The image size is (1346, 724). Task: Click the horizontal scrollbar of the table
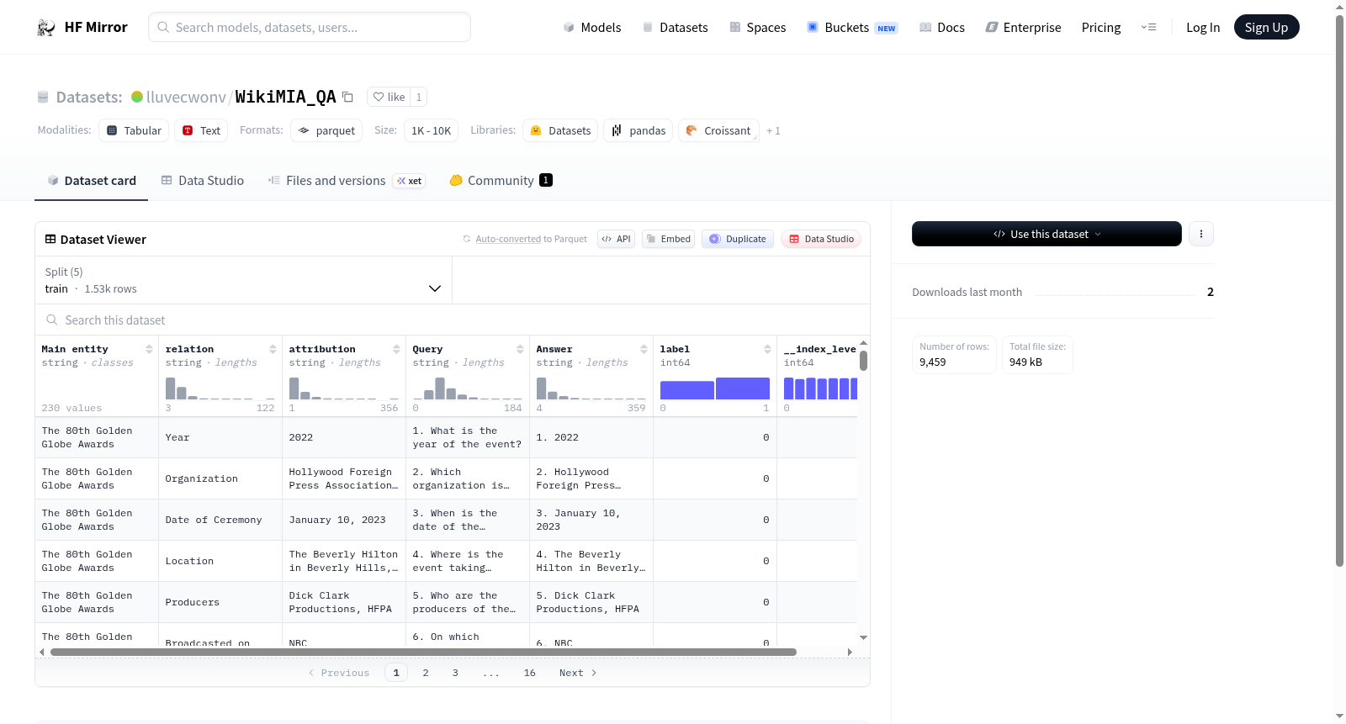[x=423, y=652]
